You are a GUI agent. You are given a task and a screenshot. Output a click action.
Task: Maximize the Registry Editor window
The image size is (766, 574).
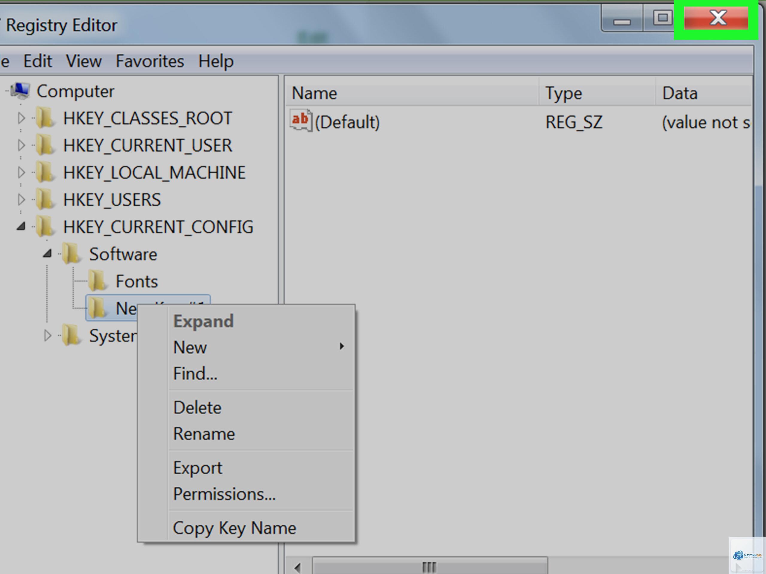662,18
